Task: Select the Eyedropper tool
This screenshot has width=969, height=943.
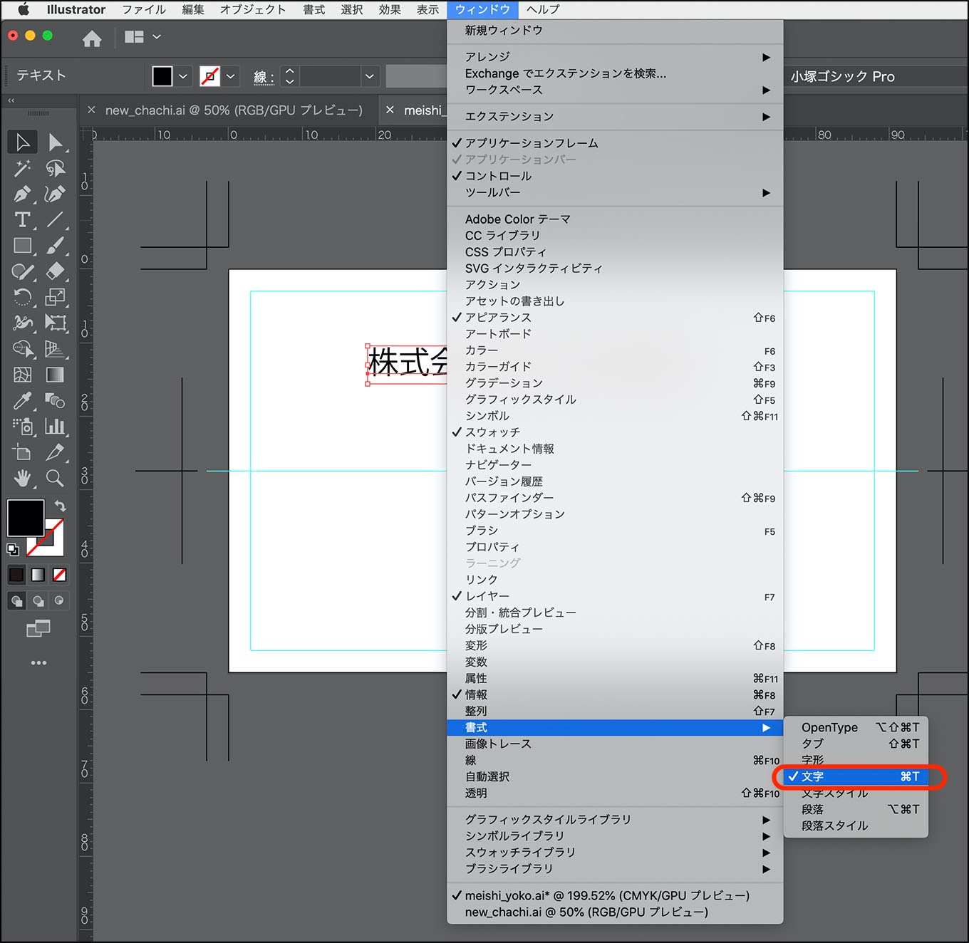Action: coord(22,400)
